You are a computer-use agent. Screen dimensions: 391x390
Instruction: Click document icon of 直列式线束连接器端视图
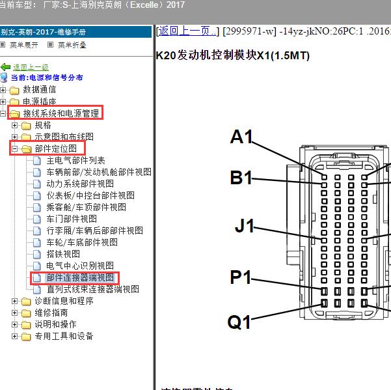tap(37, 290)
